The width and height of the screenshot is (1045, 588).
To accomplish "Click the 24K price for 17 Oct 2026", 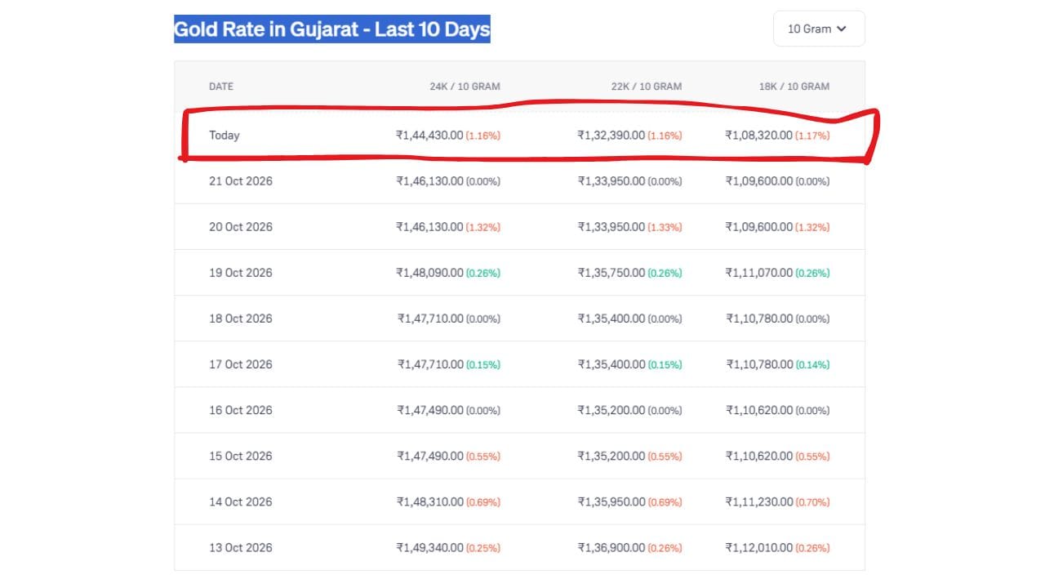I will [430, 364].
